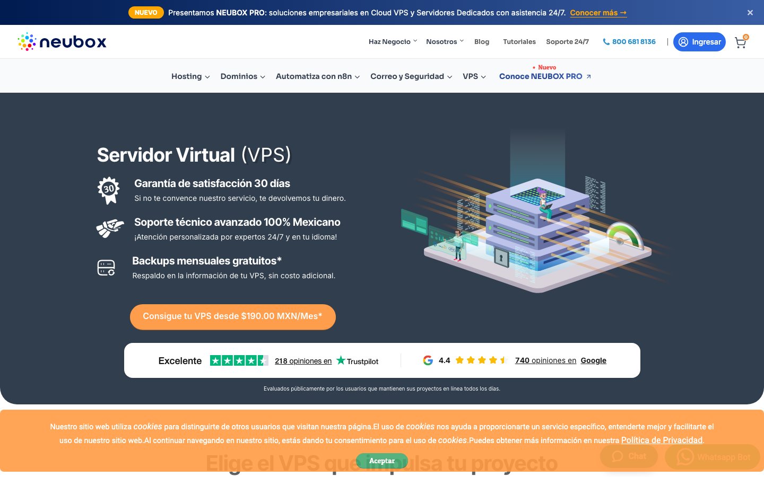Image resolution: width=764 pixels, height=477 pixels.
Task: Open 740 opiniones en Google link
Action: pos(561,360)
